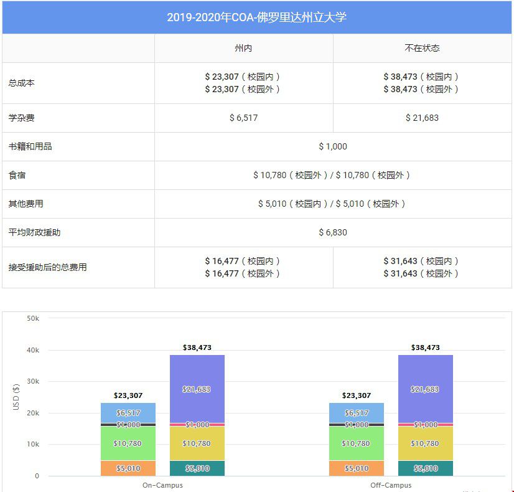514x492 pixels.
Task: Click the 食宿 $ 10,780 cell
Action: tap(333, 175)
